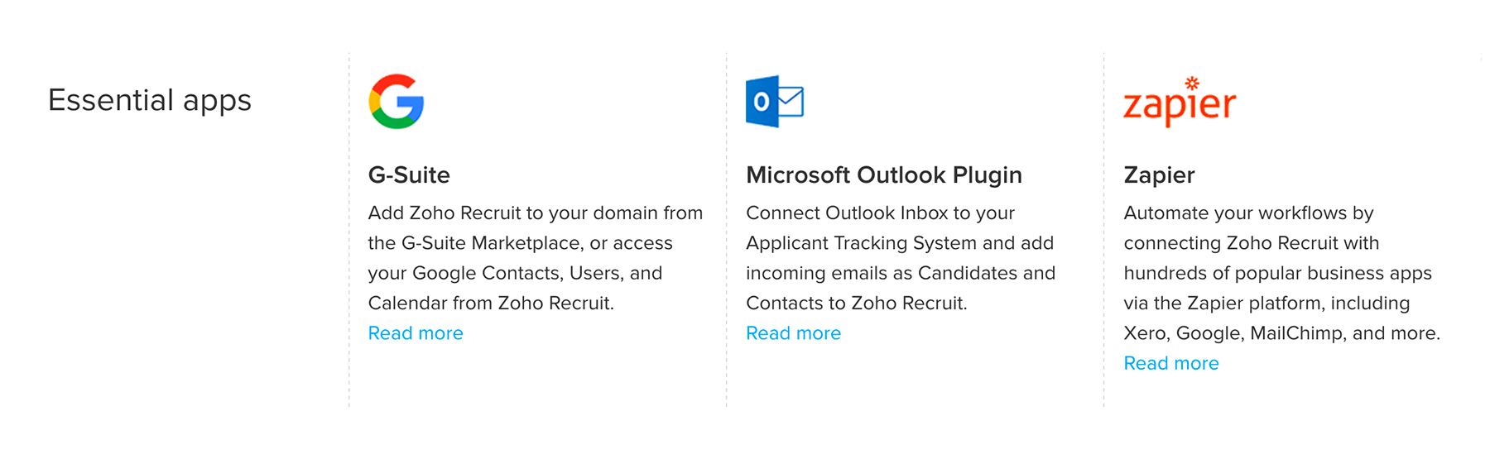
Task: Click the Essential apps section heading
Action: pos(150,100)
